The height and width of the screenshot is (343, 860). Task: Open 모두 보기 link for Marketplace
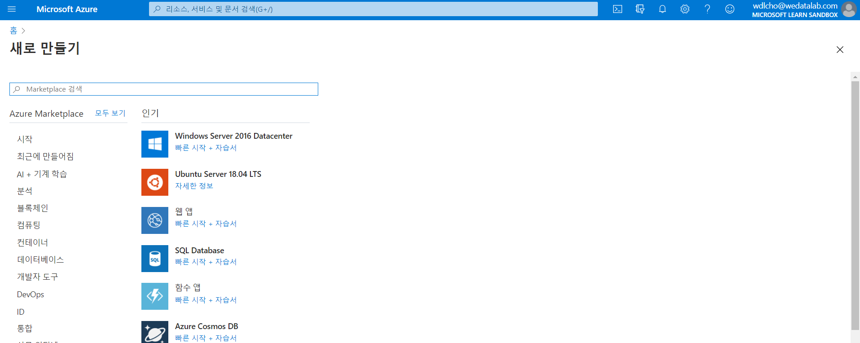(110, 113)
